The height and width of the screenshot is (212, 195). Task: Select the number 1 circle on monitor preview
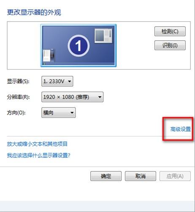pos(79,46)
